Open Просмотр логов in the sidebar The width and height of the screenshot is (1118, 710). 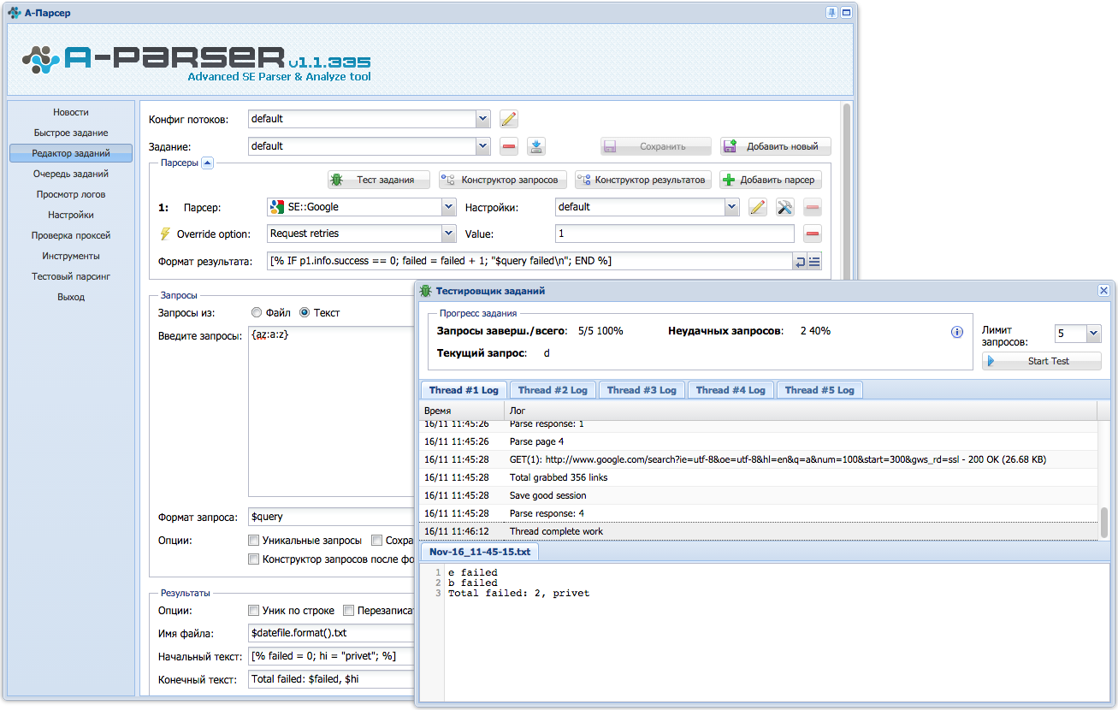[71, 194]
